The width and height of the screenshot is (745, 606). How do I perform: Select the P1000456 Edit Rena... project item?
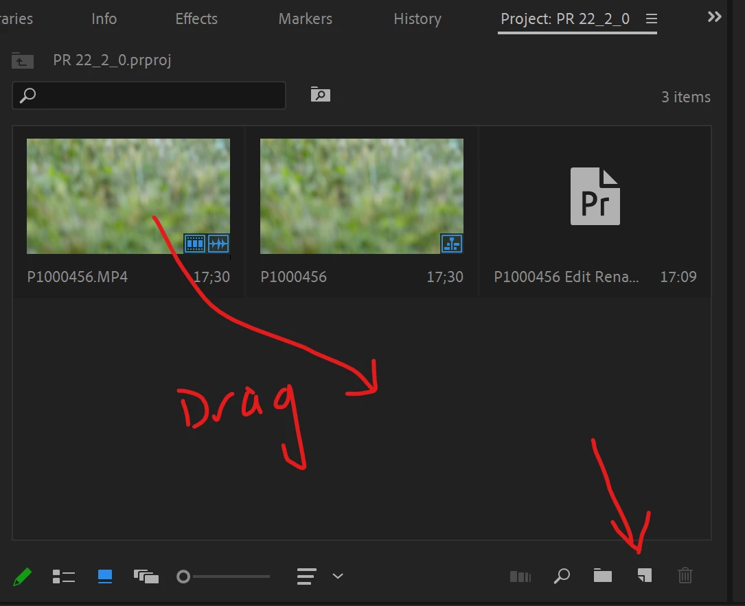595,196
